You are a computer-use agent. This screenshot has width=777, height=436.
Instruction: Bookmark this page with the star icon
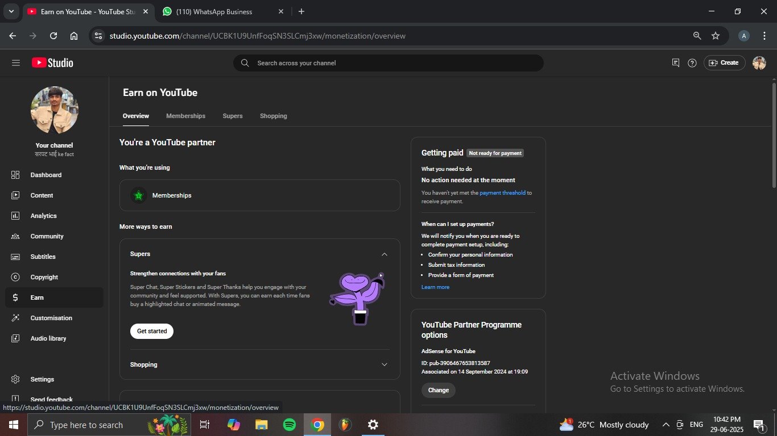(x=716, y=36)
